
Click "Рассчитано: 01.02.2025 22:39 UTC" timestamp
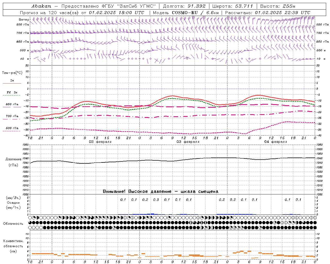pos(268,13)
